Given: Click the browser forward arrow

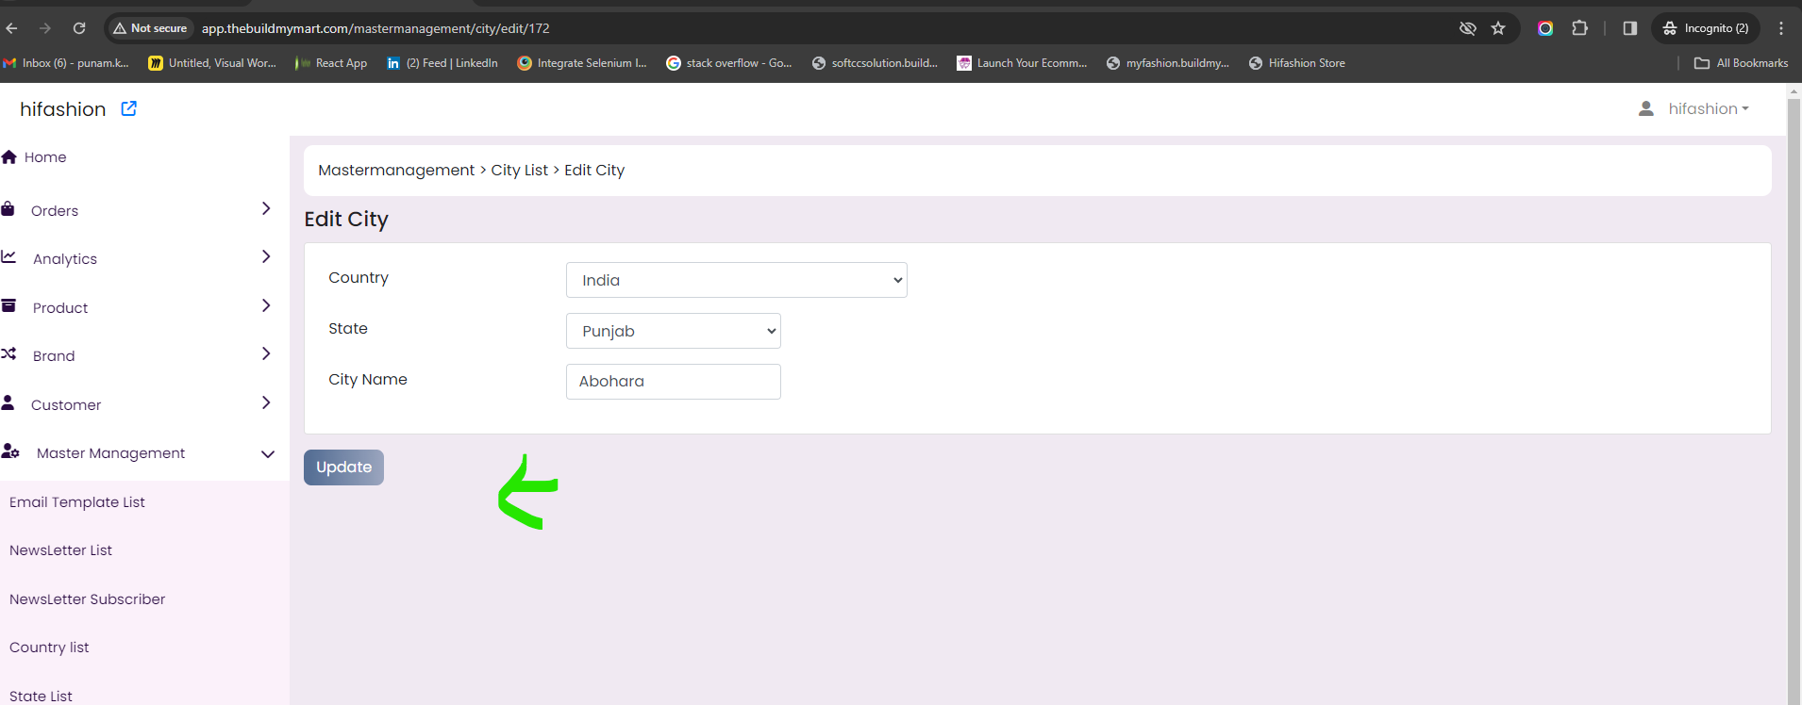Looking at the screenshot, I should coord(45,28).
